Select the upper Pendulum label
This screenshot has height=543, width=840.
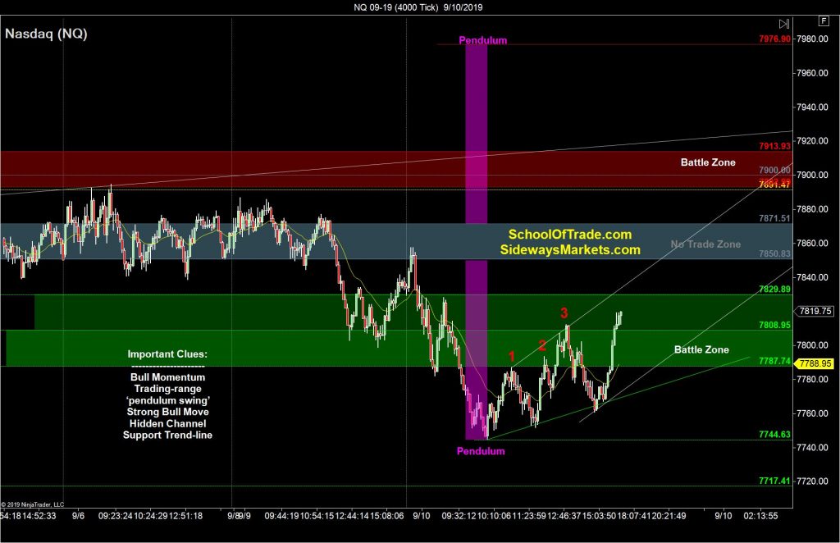(482, 40)
